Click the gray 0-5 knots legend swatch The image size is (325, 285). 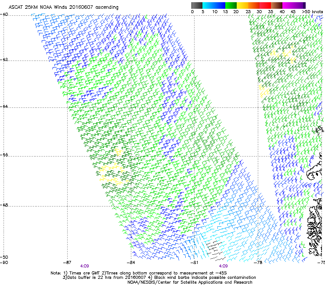tap(197, 5)
